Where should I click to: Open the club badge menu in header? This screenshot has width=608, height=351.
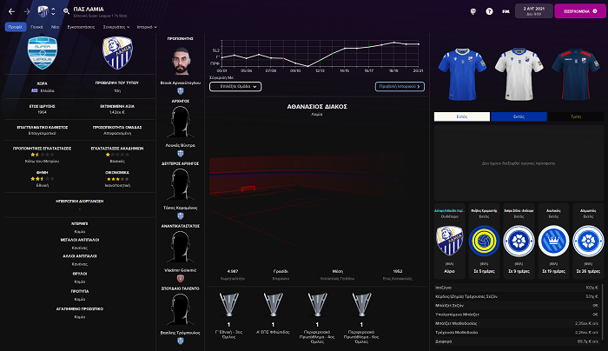[43, 11]
